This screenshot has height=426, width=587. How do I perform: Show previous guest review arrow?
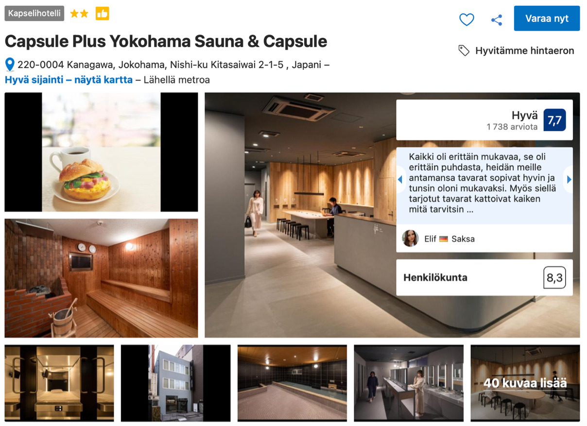pos(400,179)
